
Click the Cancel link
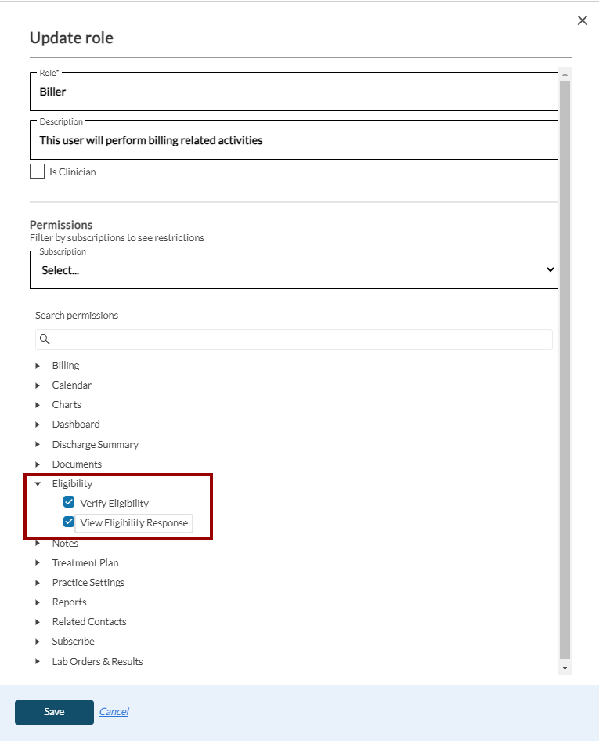114,712
